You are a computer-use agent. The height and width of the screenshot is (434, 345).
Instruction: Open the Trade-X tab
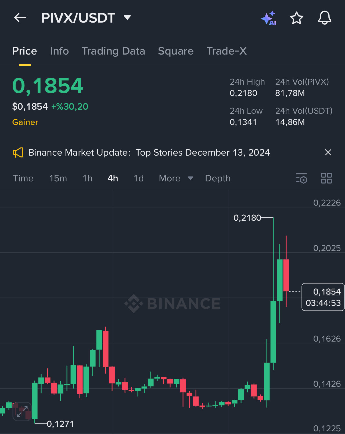point(227,51)
